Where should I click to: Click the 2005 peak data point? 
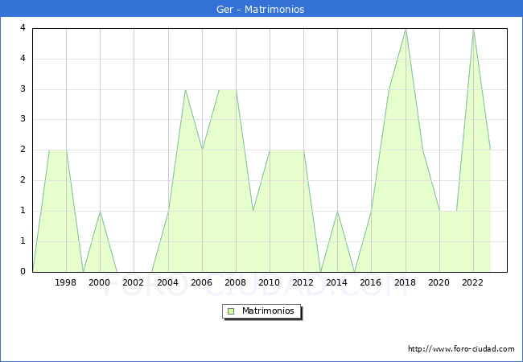[185, 89]
